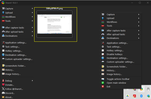The image size is (151, 99).
Task: Click the Capture icon in left sidebar
Action: 3,9
